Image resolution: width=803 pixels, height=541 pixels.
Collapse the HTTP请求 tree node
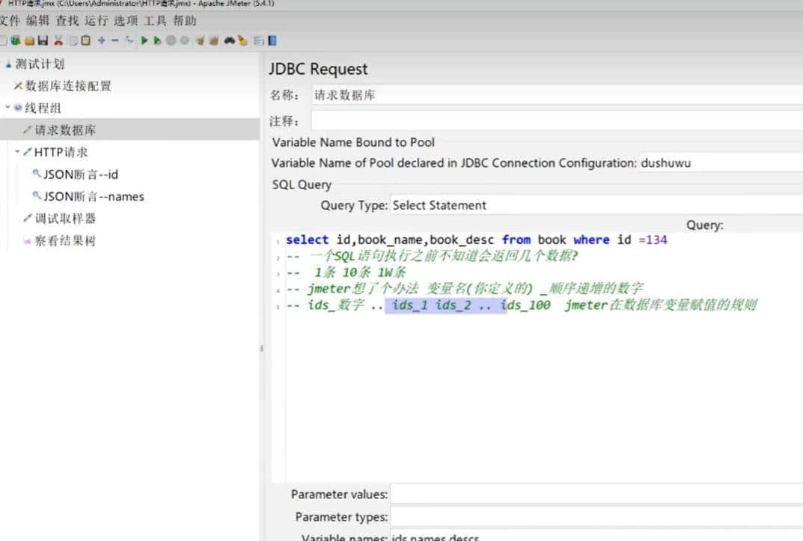(x=17, y=152)
